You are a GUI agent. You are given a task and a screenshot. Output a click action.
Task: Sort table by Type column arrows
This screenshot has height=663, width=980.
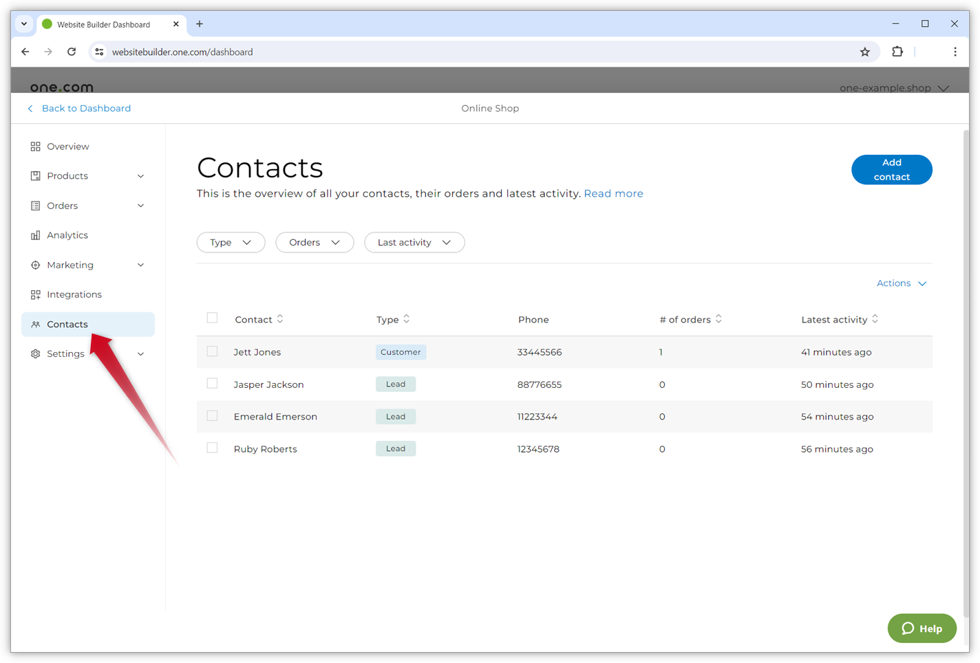tap(407, 319)
